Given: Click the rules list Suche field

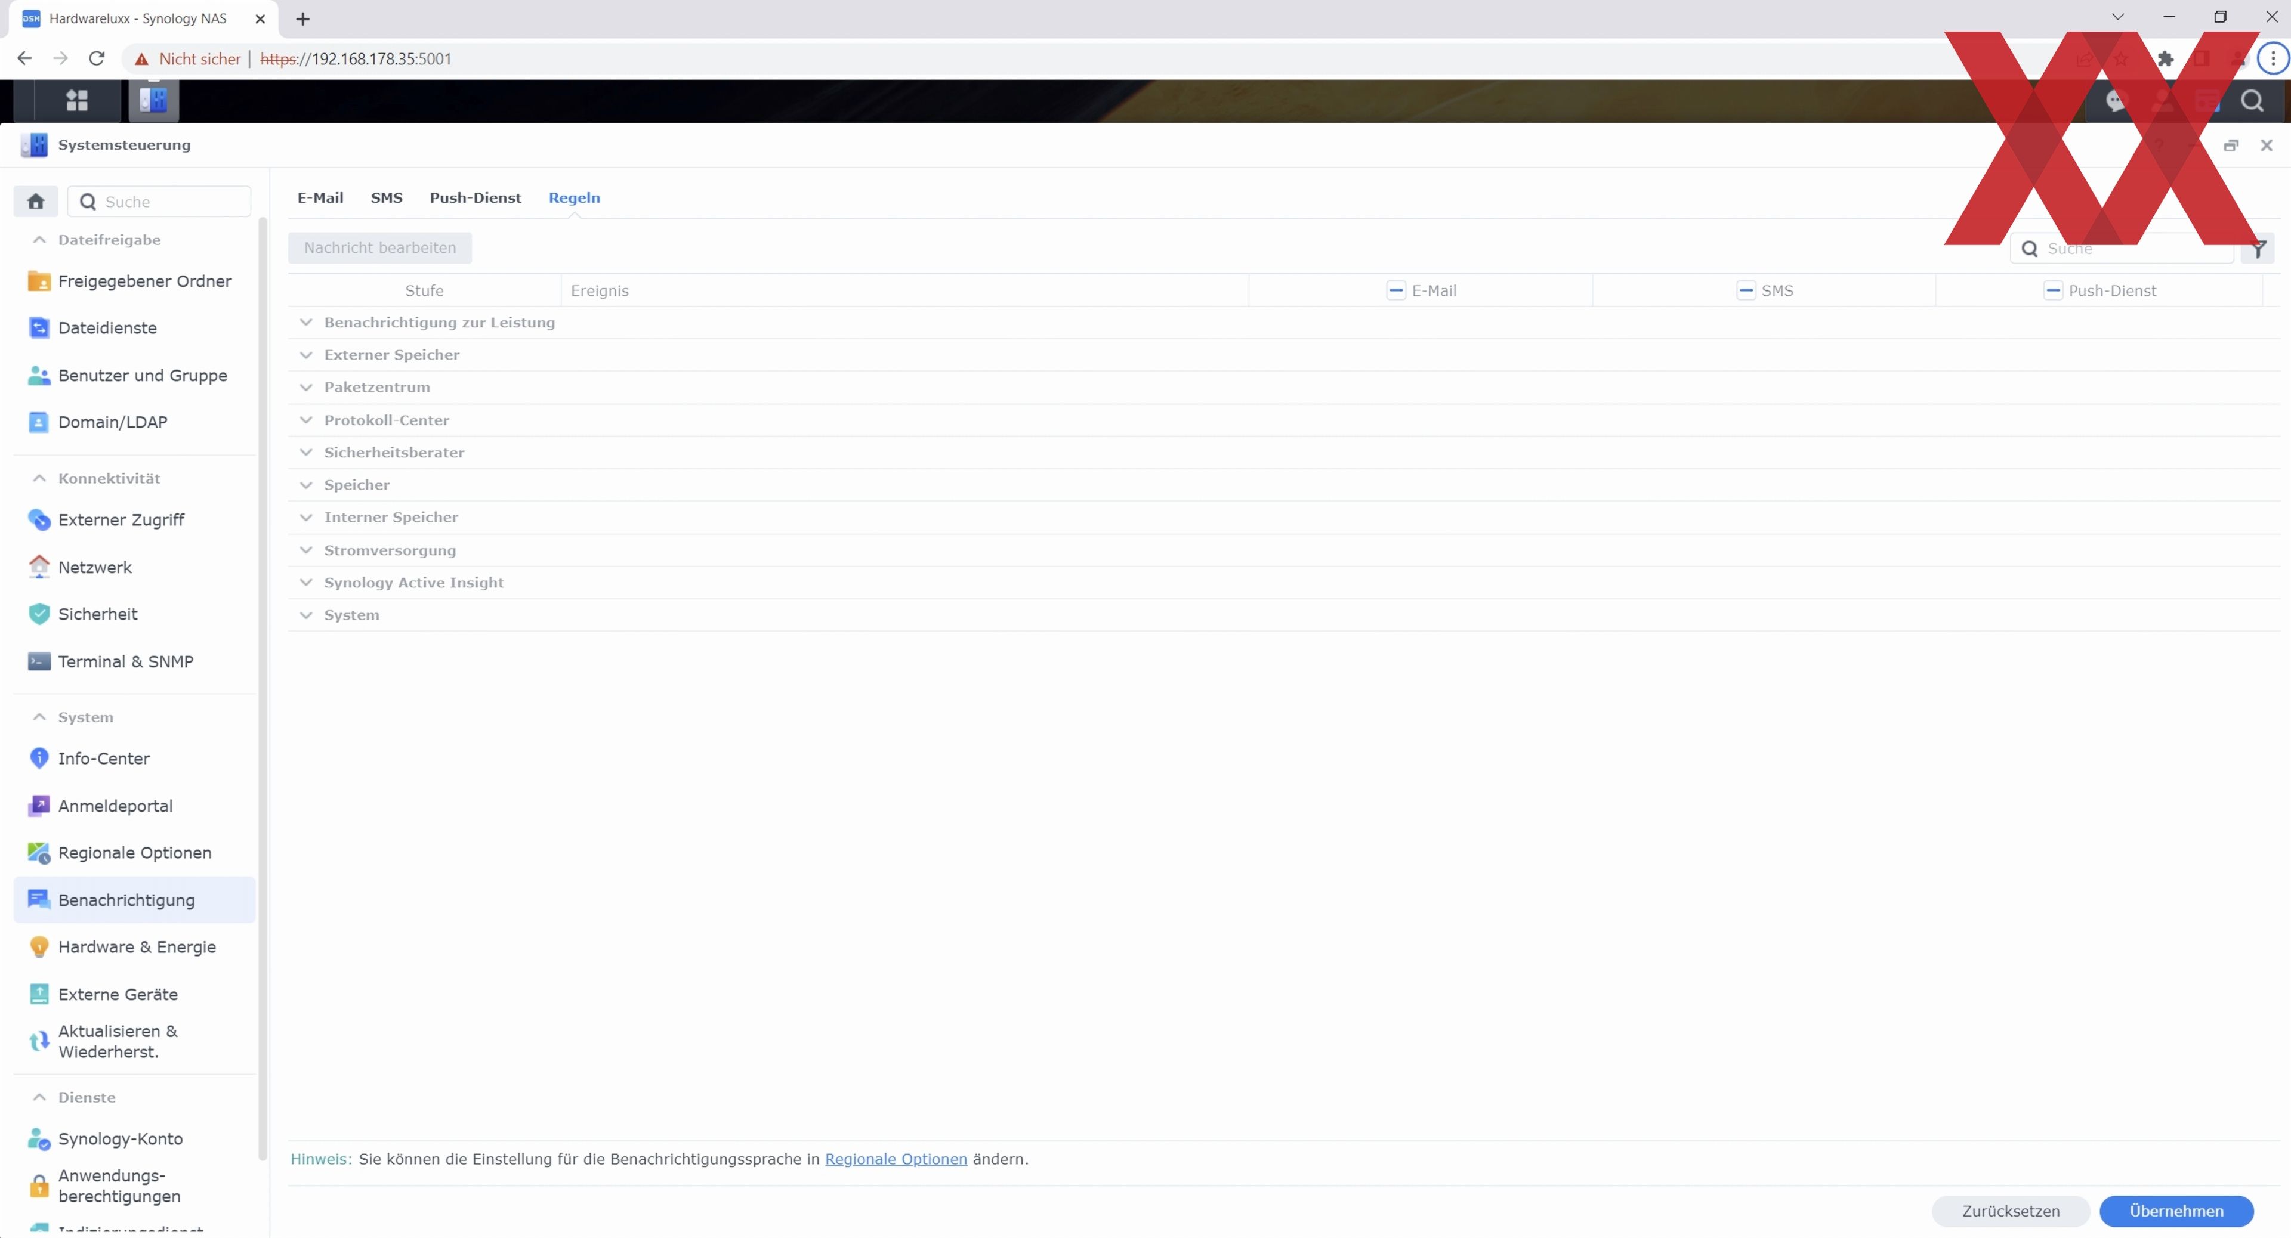Looking at the screenshot, I should 2122,249.
